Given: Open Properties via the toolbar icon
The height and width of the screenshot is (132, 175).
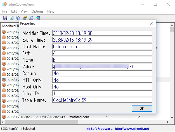Looking at the screenshot, I should [x=25, y=18].
